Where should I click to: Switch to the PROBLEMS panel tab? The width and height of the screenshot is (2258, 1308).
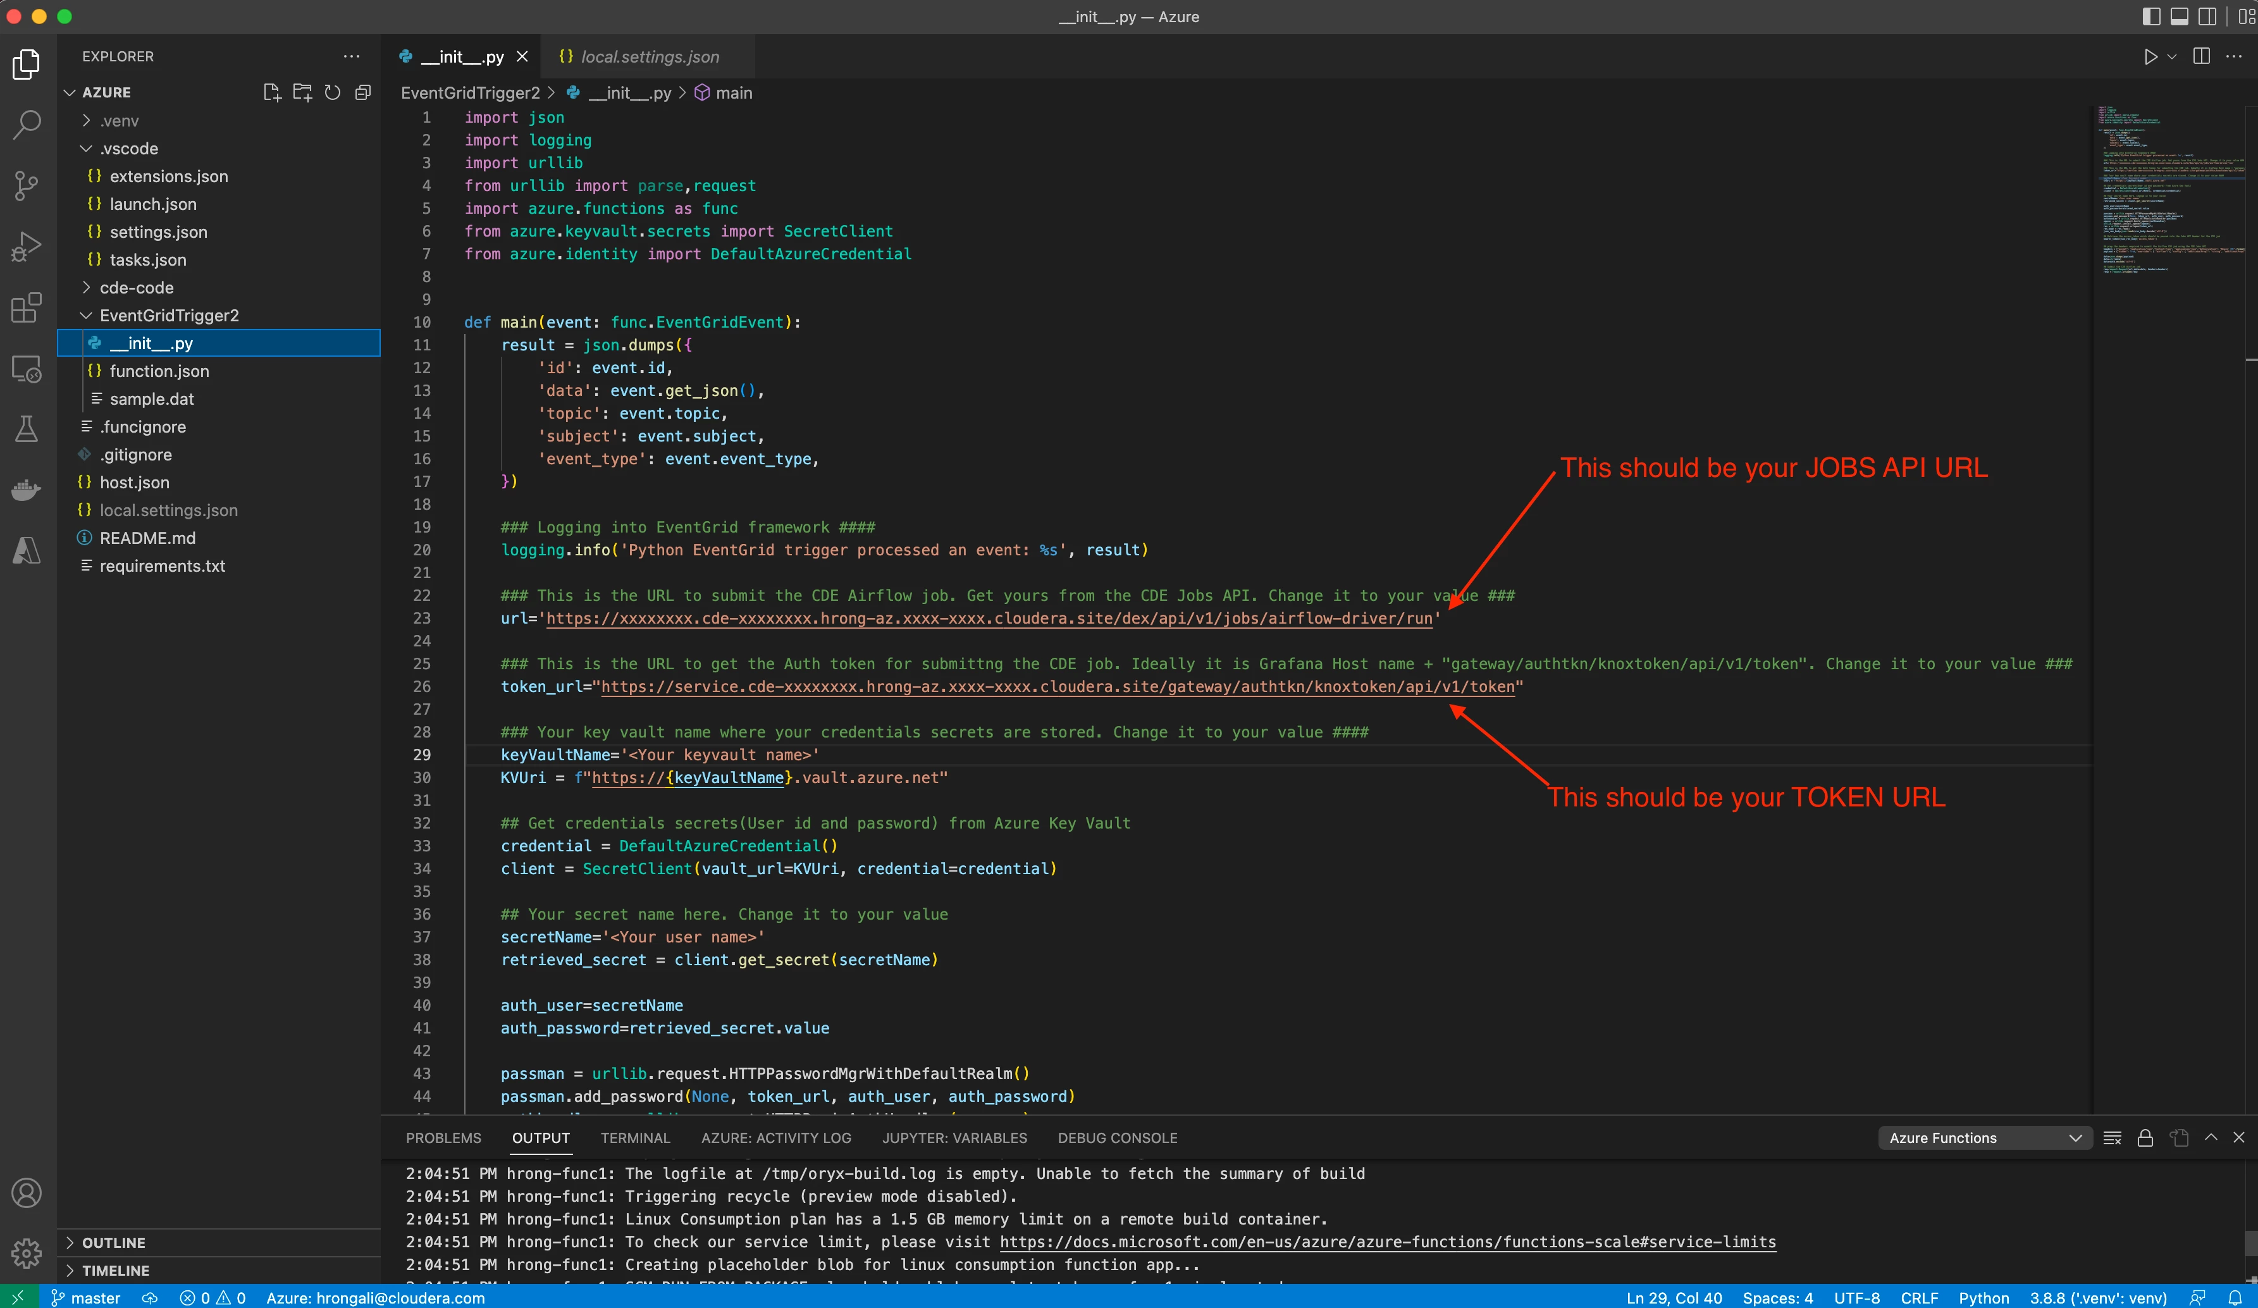[x=443, y=1138]
